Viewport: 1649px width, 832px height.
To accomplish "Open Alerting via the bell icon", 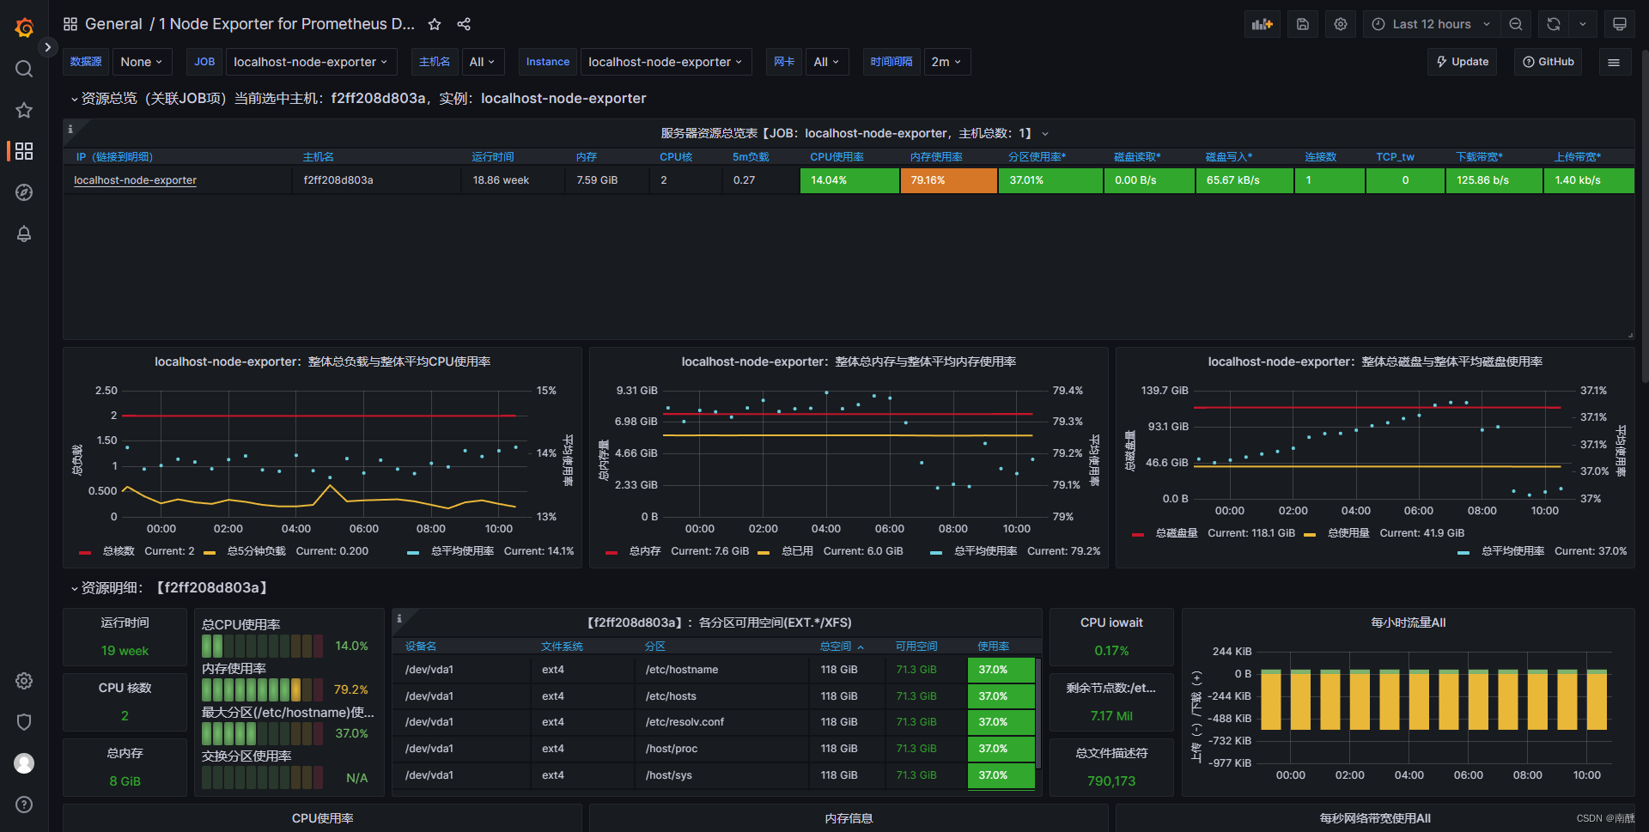I will pos(24,234).
